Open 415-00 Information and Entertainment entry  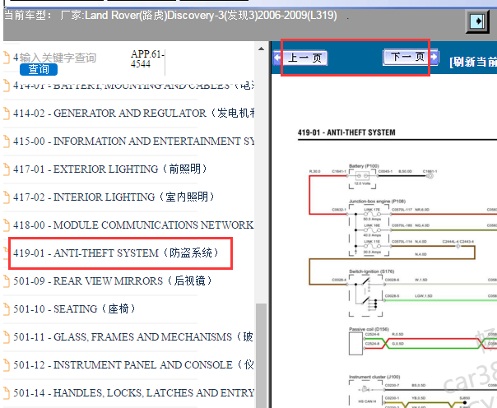click(133, 141)
